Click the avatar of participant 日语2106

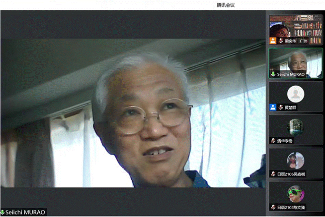[x=295, y=160]
